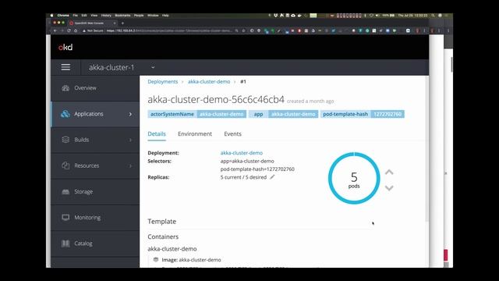Open the Apple menu
The image size is (499, 281).
(x=52, y=16)
